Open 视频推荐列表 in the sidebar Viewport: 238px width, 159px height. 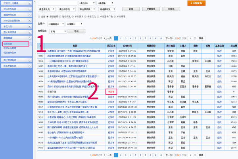pos(10,52)
